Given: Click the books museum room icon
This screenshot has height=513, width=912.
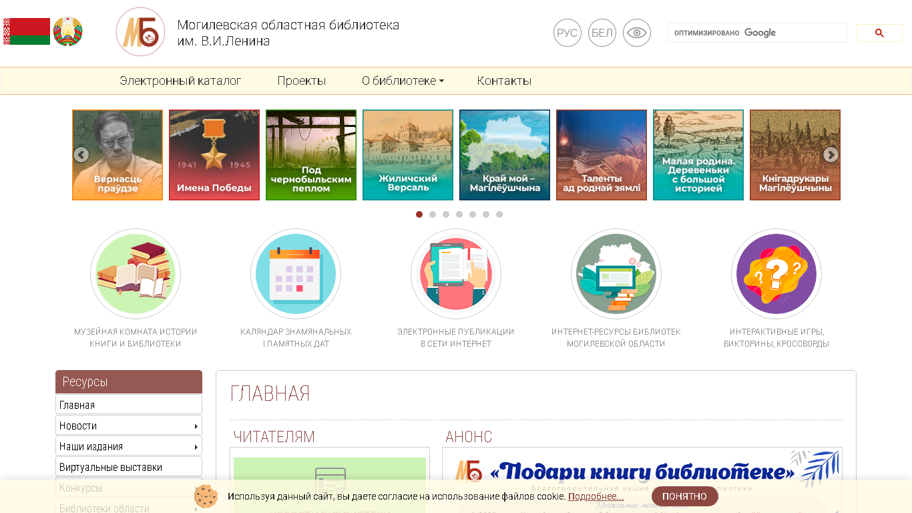Looking at the screenshot, I should [x=136, y=274].
